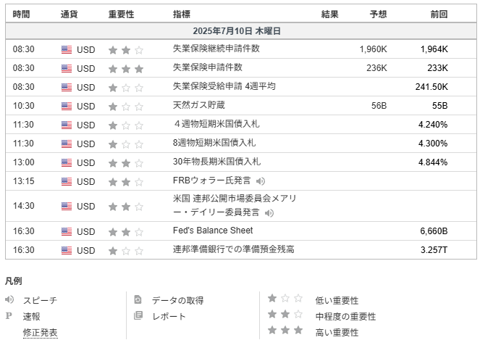The image size is (480, 340).
Task: Open the Fed's Balance Sheet indicator link
Action: [213, 231]
